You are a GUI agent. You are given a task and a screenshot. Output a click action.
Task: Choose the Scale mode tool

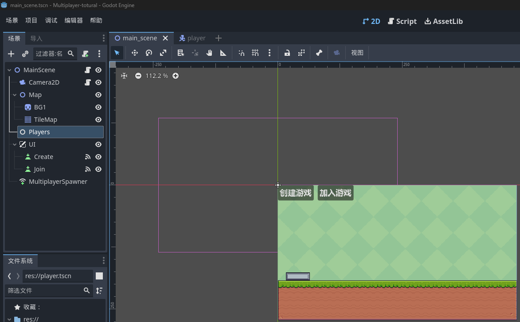(163, 53)
